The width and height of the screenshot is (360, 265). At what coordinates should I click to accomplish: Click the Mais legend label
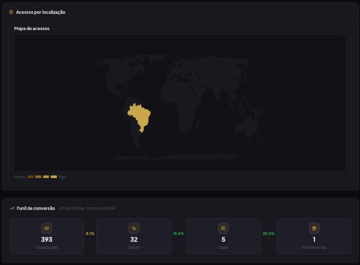click(x=63, y=177)
